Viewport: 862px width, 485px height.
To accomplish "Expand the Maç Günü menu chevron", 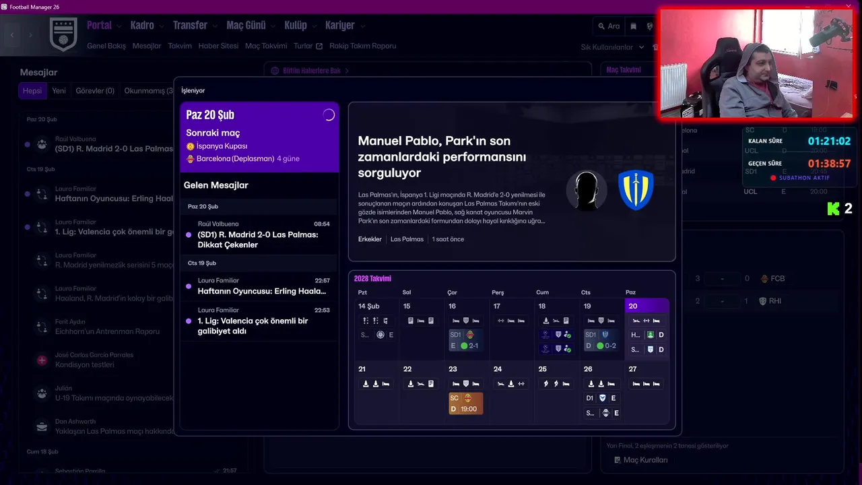I will click(x=273, y=26).
